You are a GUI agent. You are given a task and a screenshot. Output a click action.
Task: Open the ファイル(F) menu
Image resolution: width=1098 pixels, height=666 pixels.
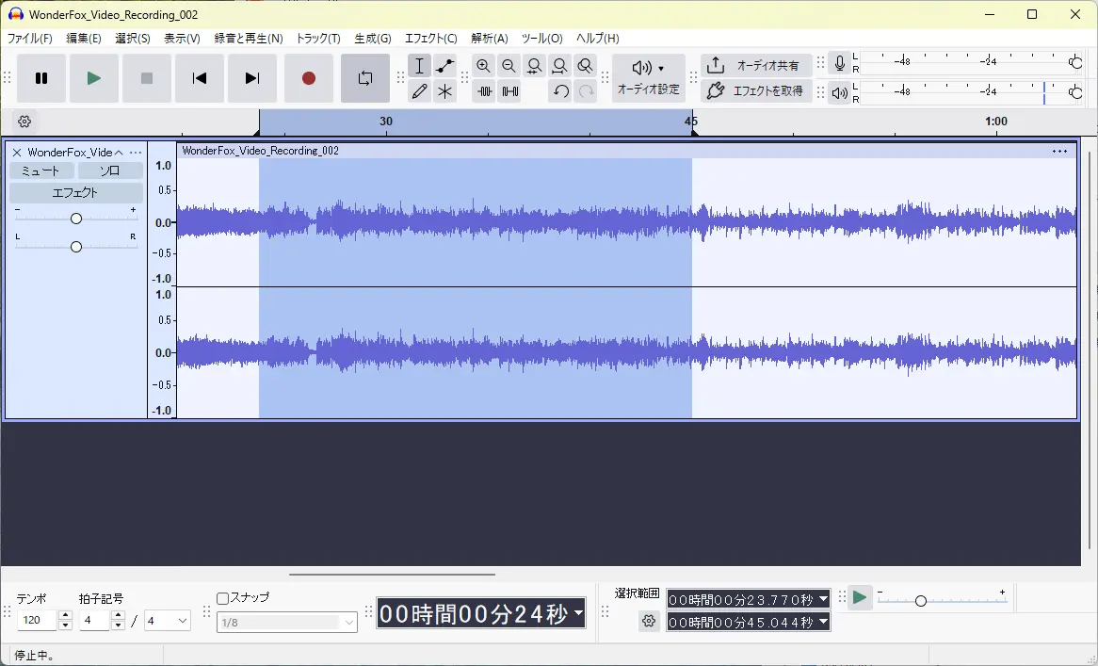coord(29,38)
